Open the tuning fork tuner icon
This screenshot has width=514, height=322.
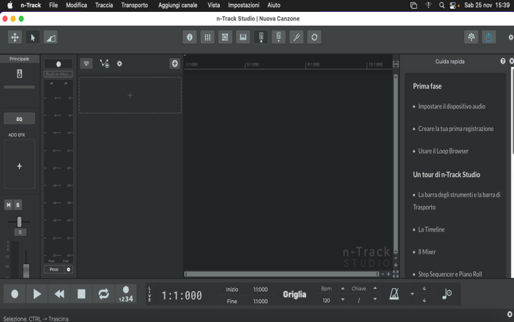coord(296,37)
